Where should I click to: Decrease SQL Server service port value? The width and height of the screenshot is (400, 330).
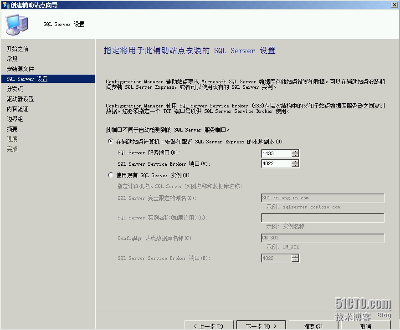[x=295, y=155]
